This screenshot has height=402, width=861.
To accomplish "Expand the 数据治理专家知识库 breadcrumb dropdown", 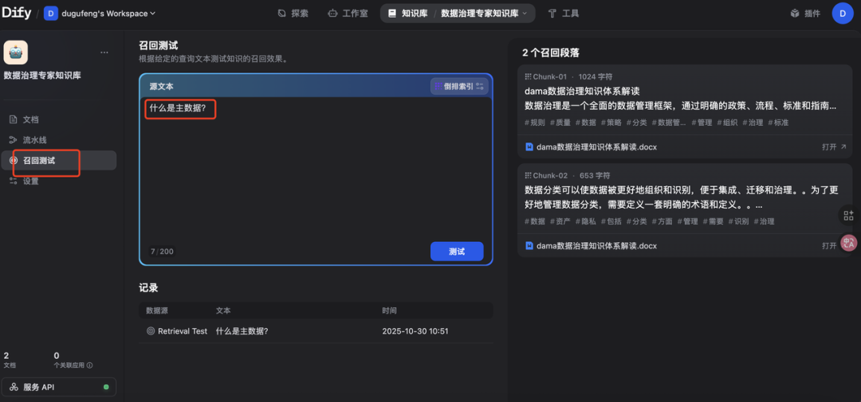I will coord(485,14).
